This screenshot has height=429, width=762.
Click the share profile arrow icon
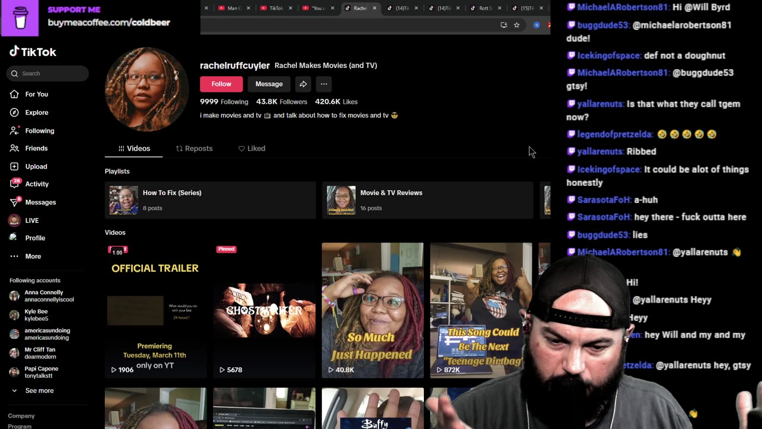[x=303, y=84]
